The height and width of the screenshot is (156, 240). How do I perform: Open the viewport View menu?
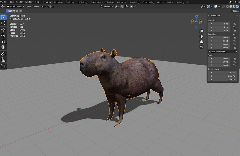[x=28, y=6]
